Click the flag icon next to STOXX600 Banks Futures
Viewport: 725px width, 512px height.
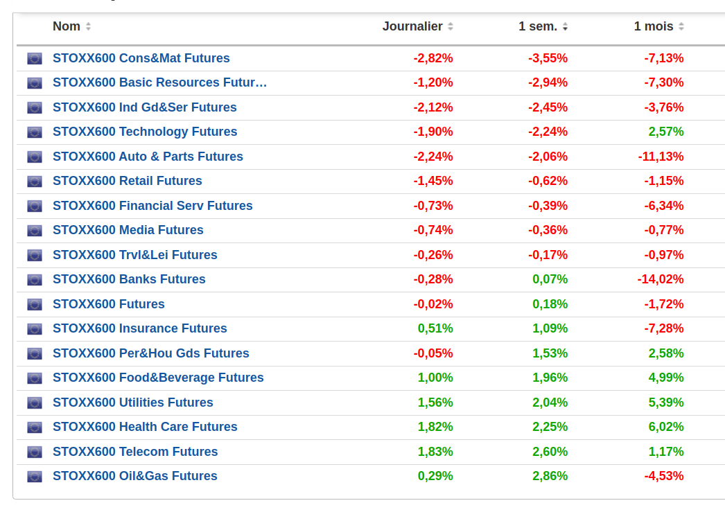pyautogui.click(x=35, y=280)
